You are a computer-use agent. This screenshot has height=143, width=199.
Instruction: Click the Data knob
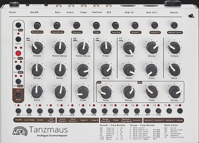tap(174, 70)
